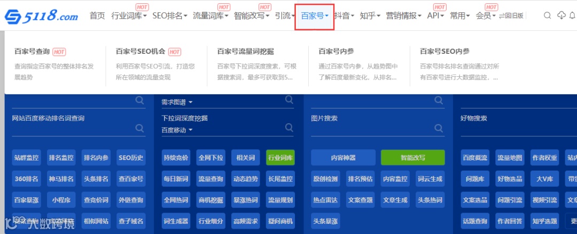Click search icon under 网站百度移动排名词查询
Viewport: 577px width, 234px height.
(139, 128)
